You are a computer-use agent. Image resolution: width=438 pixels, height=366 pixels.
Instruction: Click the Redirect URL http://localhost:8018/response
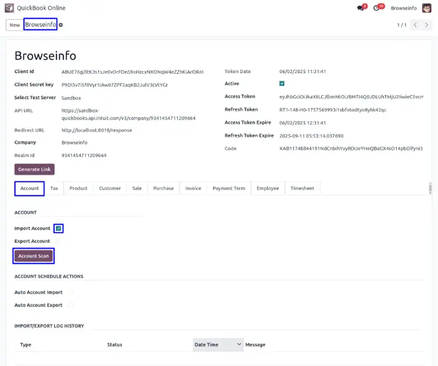[x=96, y=130]
